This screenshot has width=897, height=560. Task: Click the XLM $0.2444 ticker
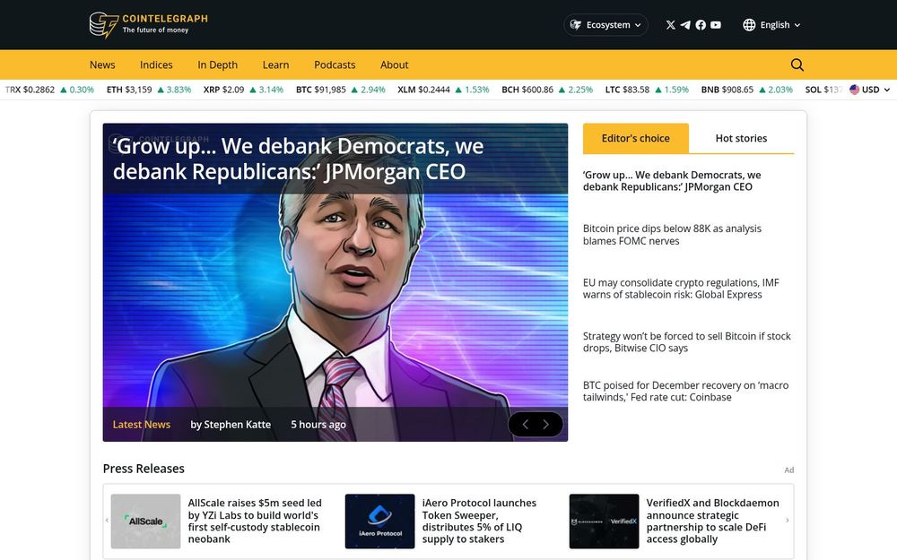[x=443, y=89]
